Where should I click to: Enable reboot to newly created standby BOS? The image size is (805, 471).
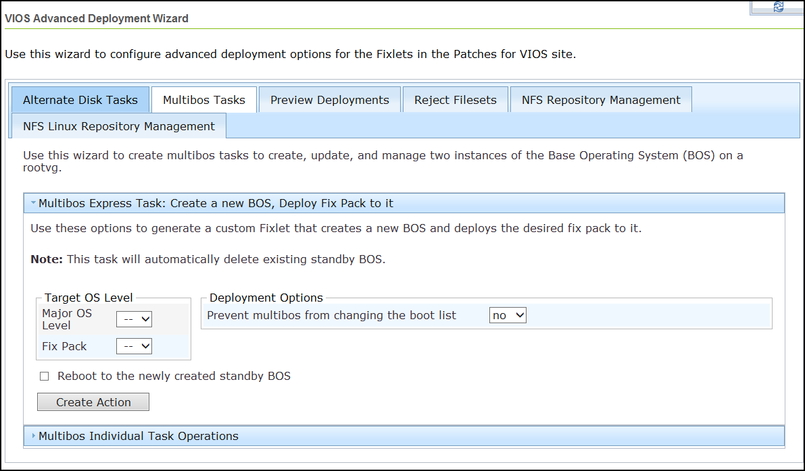coord(45,376)
